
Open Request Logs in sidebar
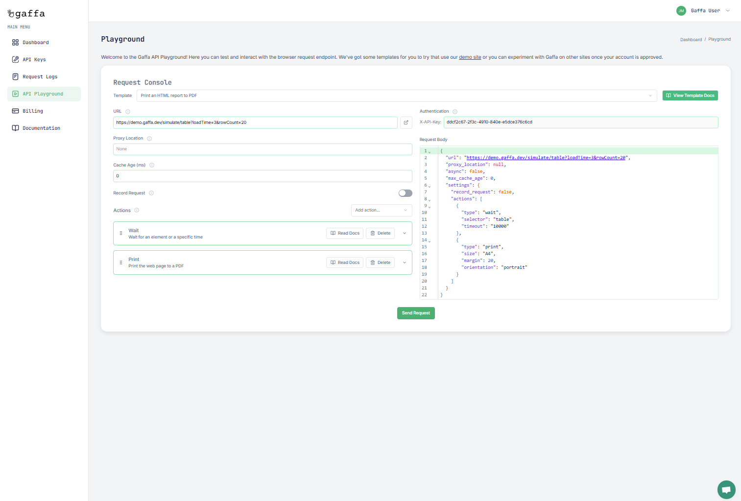[x=40, y=77]
